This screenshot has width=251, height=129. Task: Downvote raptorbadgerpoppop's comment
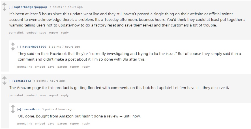pyautogui.click(x=4, y=9)
